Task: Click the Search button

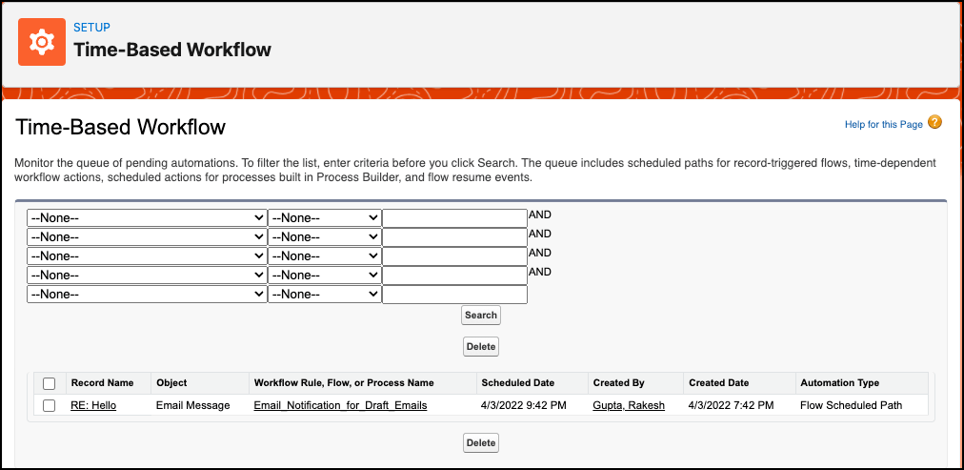Action: tap(481, 315)
